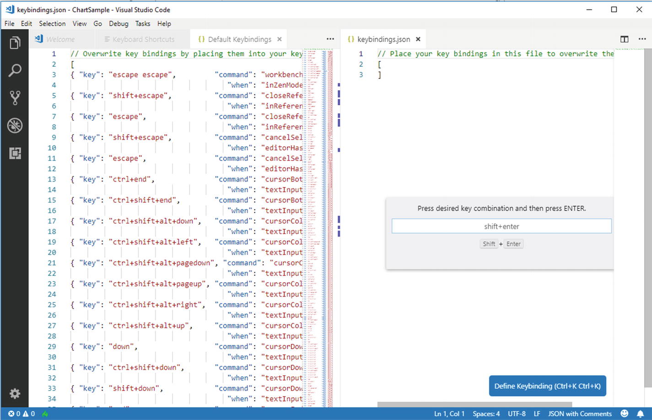Click Define Keybinding button

(x=547, y=386)
